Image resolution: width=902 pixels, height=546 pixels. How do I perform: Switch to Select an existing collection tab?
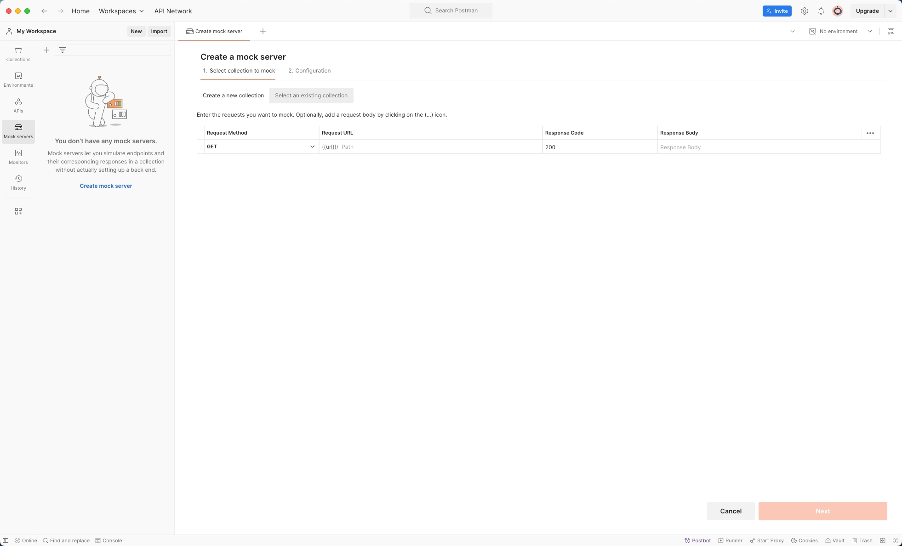[311, 96]
